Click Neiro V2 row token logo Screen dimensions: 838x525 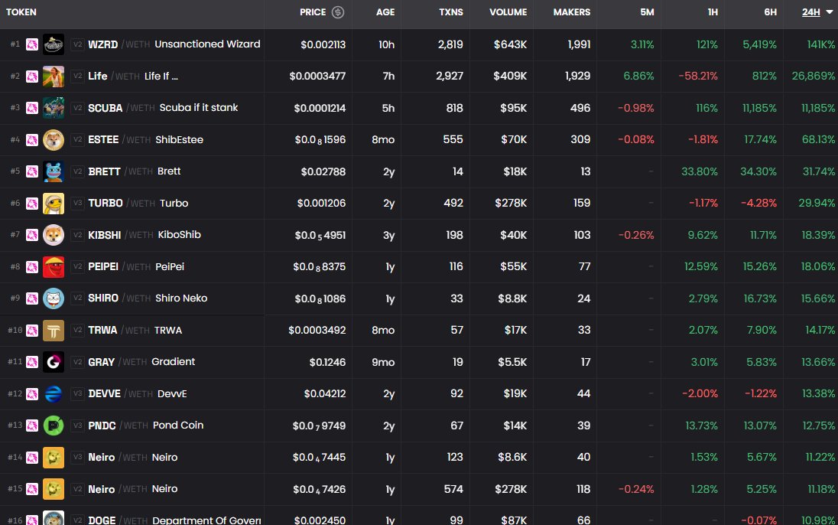coord(54,489)
